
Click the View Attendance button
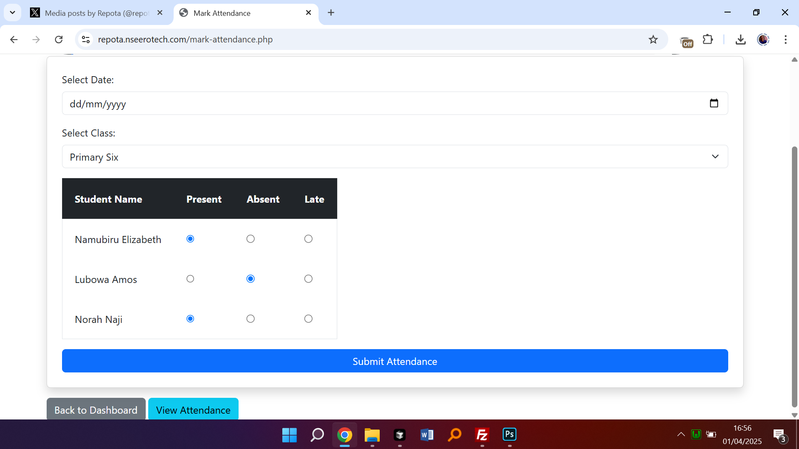point(193,409)
